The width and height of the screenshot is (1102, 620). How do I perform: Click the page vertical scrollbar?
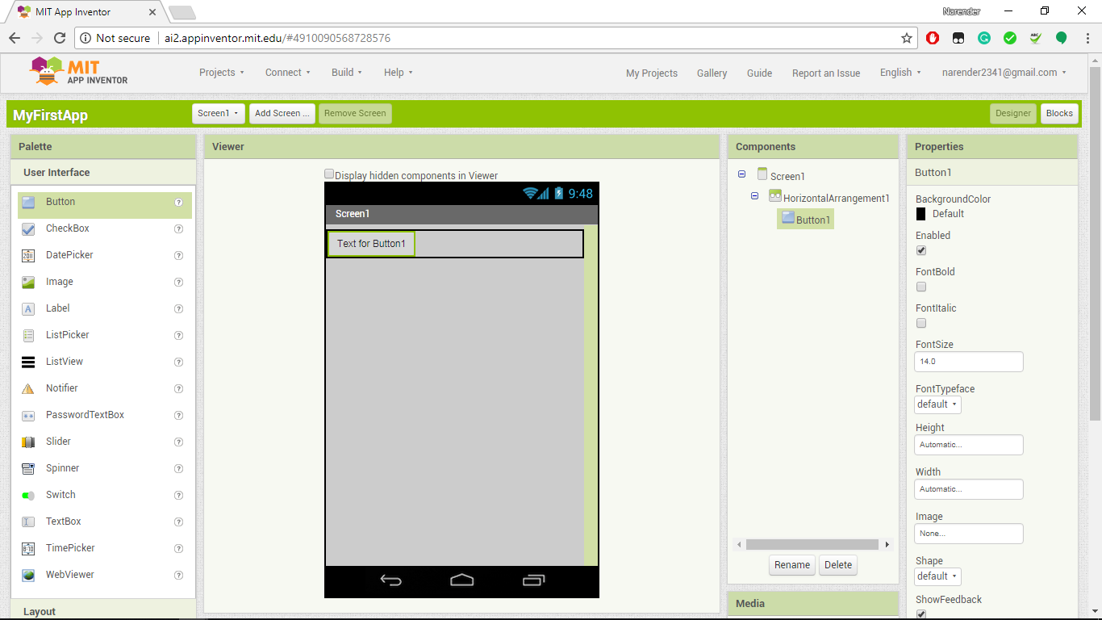click(1095, 242)
